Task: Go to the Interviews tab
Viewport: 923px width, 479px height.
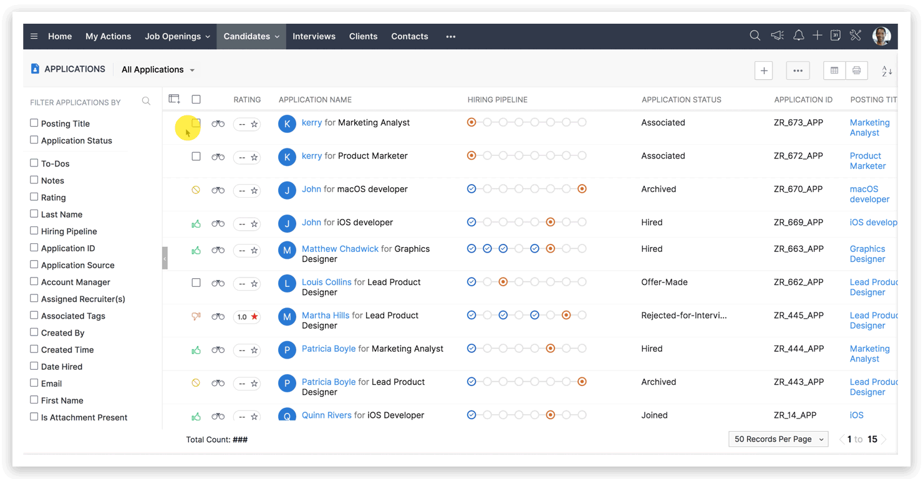Action: click(314, 36)
